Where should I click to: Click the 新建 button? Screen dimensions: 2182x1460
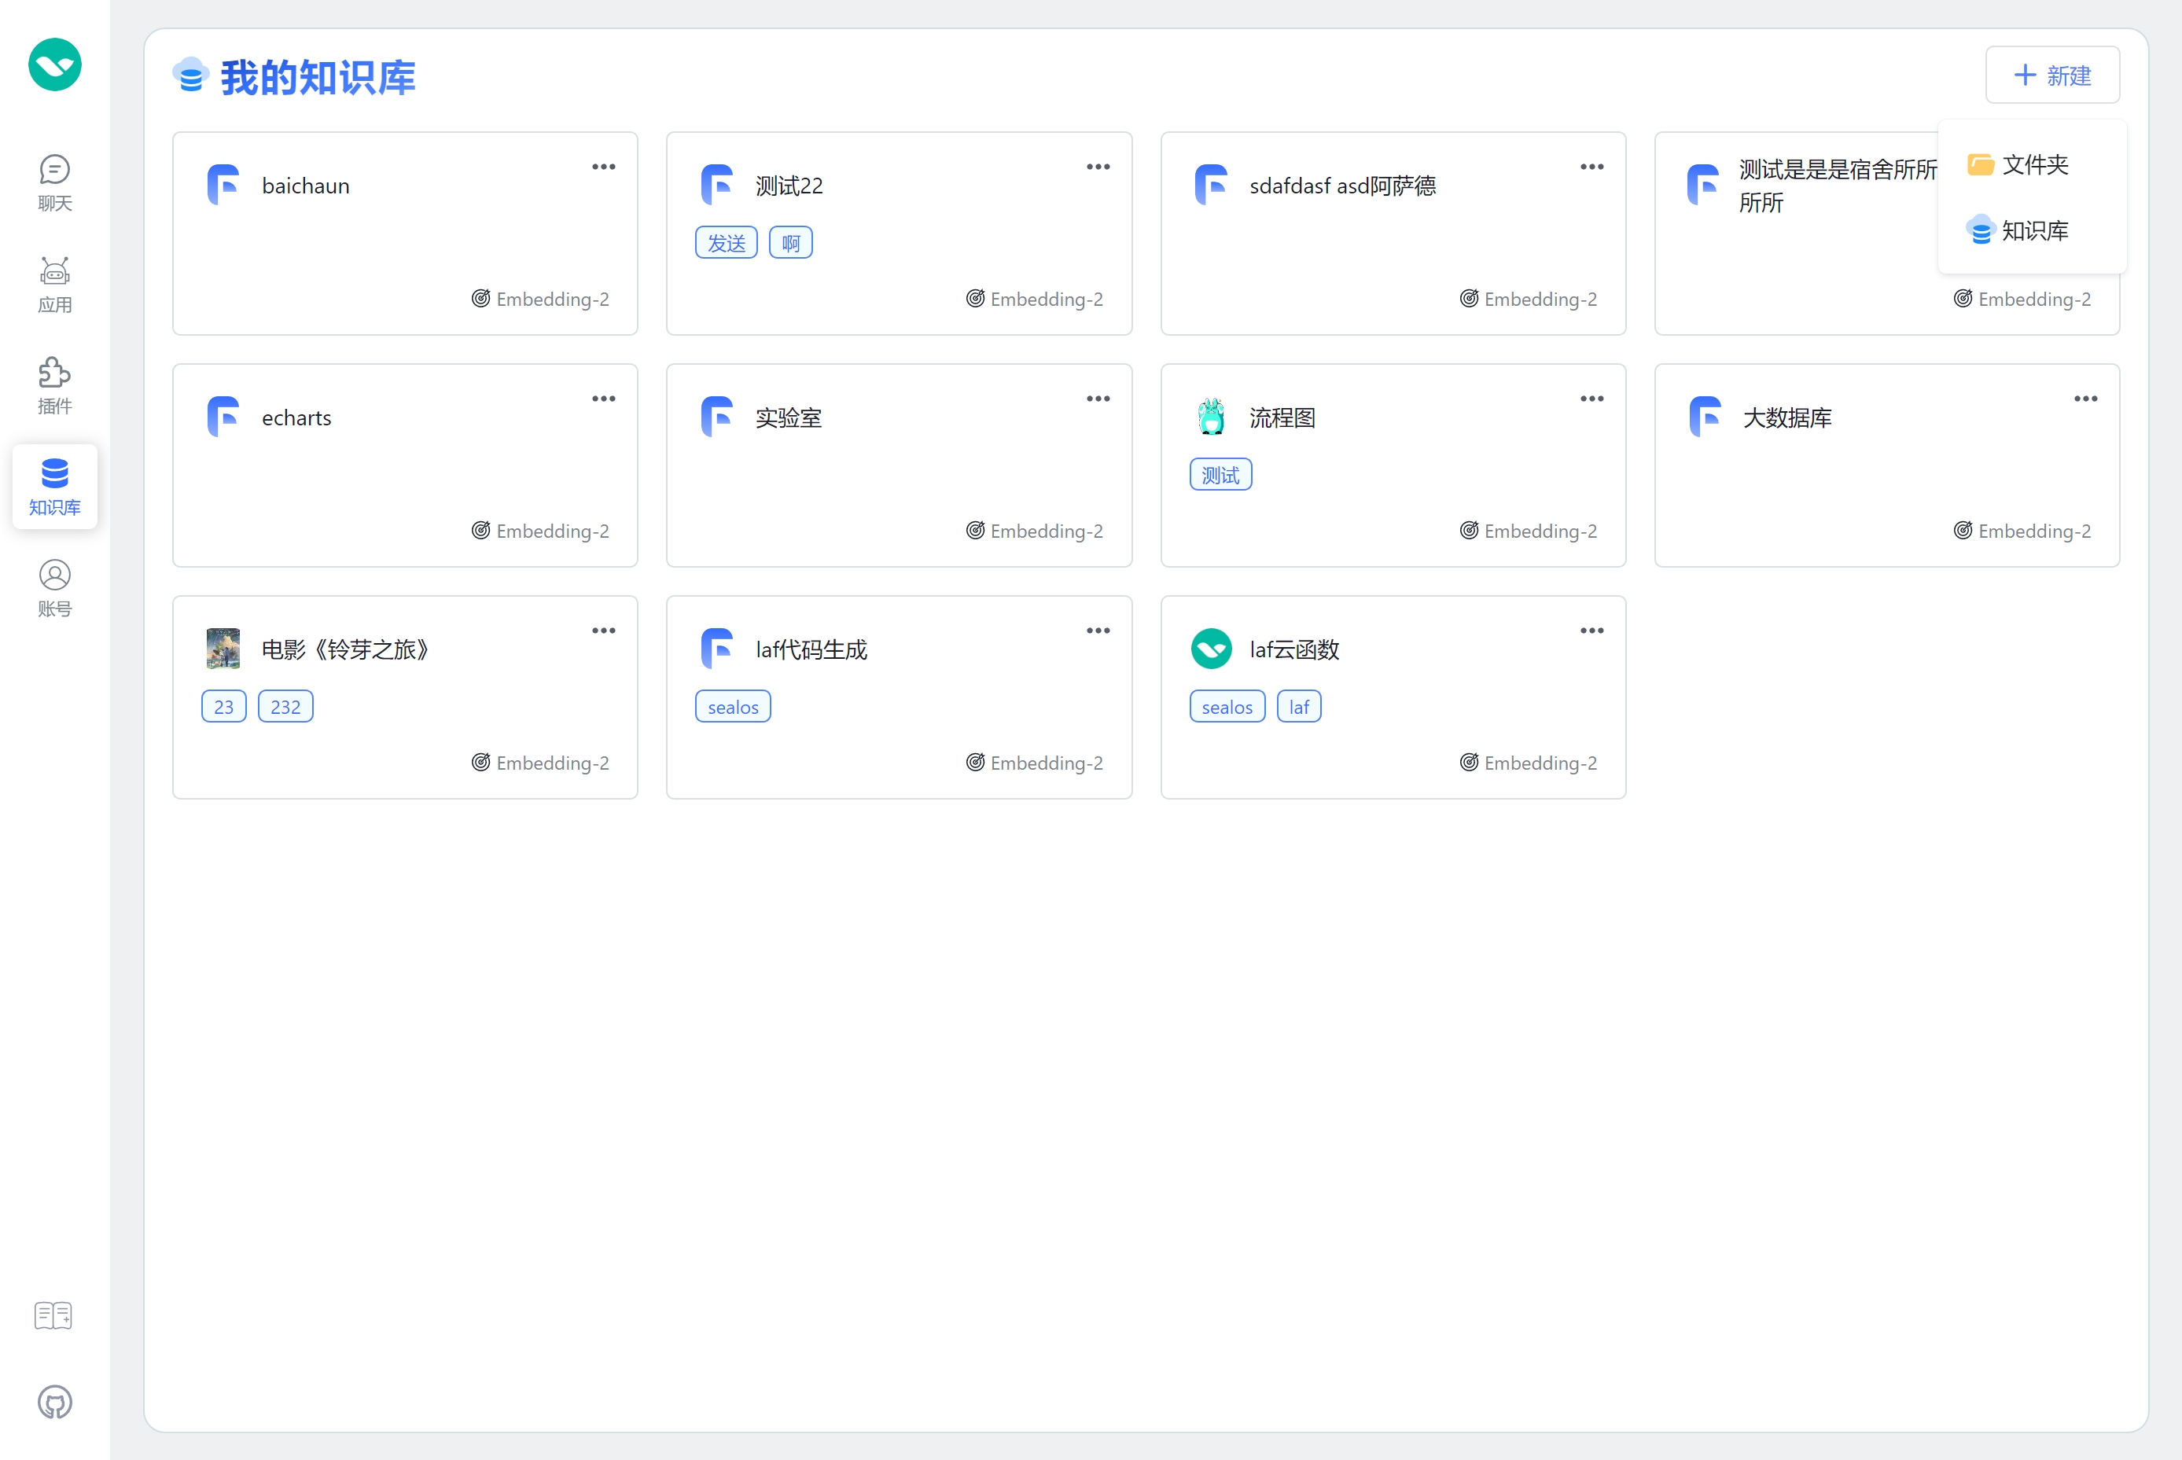[x=2051, y=75]
